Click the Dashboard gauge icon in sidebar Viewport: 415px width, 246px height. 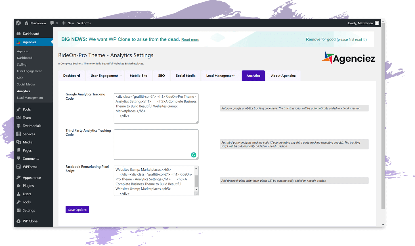point(19,34)
